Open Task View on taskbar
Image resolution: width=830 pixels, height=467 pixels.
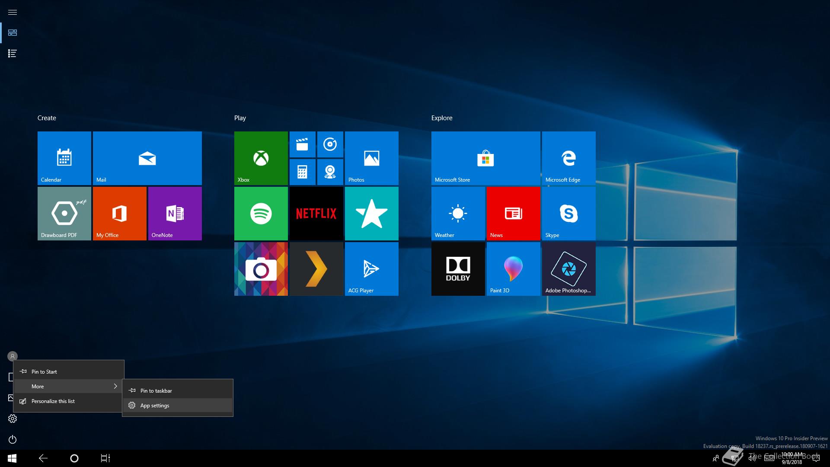(x=105, y=458)
